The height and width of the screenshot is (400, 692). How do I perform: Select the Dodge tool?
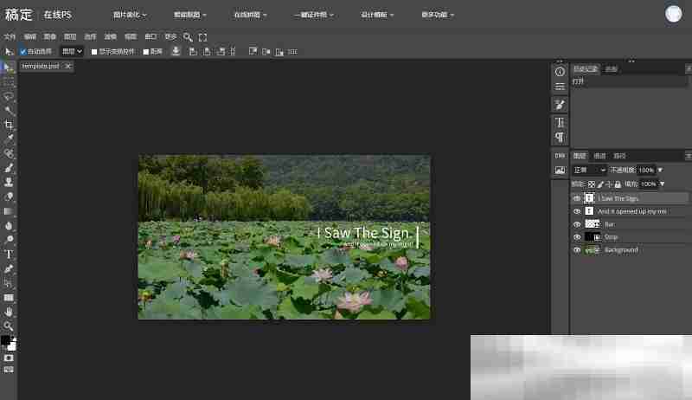click(8, 240)
